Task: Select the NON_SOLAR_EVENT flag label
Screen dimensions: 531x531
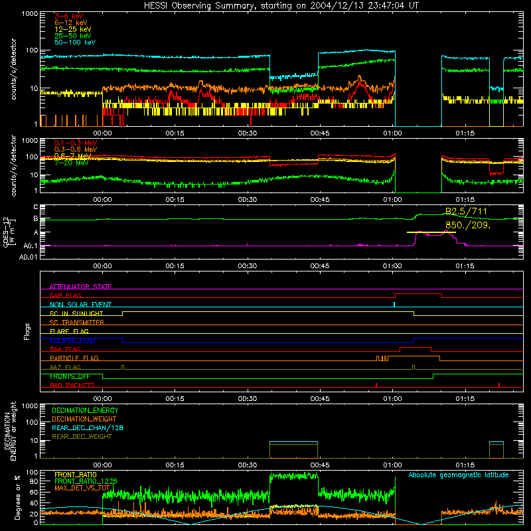Action: (x=80, y=305)
